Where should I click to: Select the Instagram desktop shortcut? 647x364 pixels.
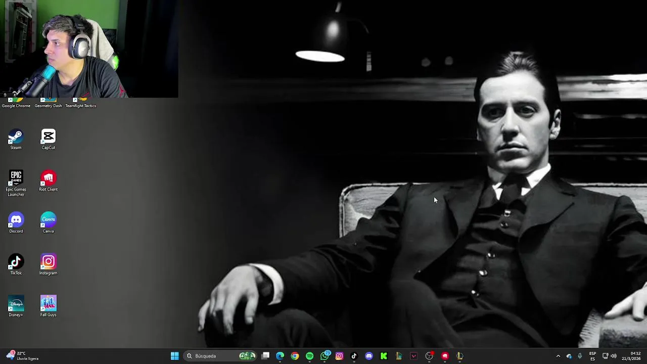coord(48,265)
